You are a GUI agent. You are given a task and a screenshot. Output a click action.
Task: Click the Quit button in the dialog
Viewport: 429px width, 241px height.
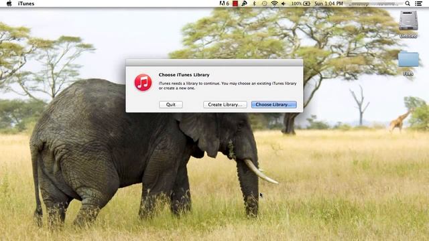click(171, 104)
